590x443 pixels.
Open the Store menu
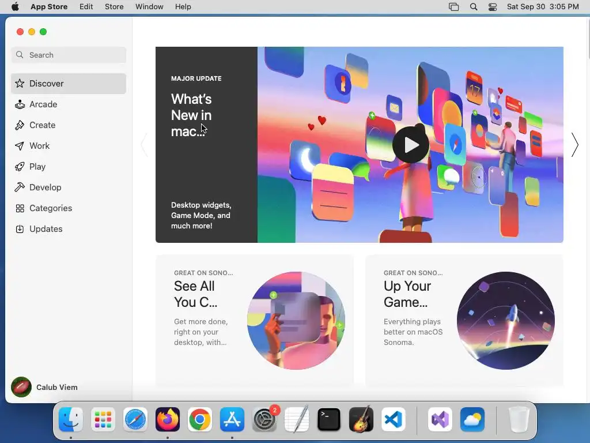114,7
